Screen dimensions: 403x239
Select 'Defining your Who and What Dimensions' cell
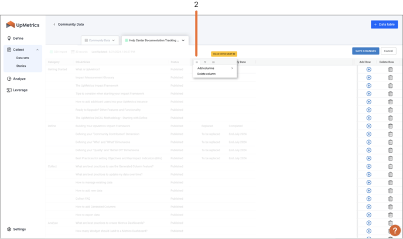tap(103, 142)
